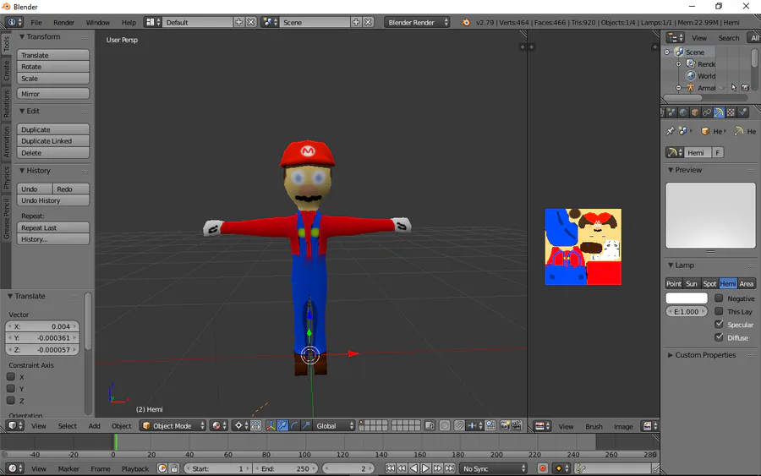This screenshot has width=761, height=476.
Task: Select the Spot lamp type
Action: 709,284
